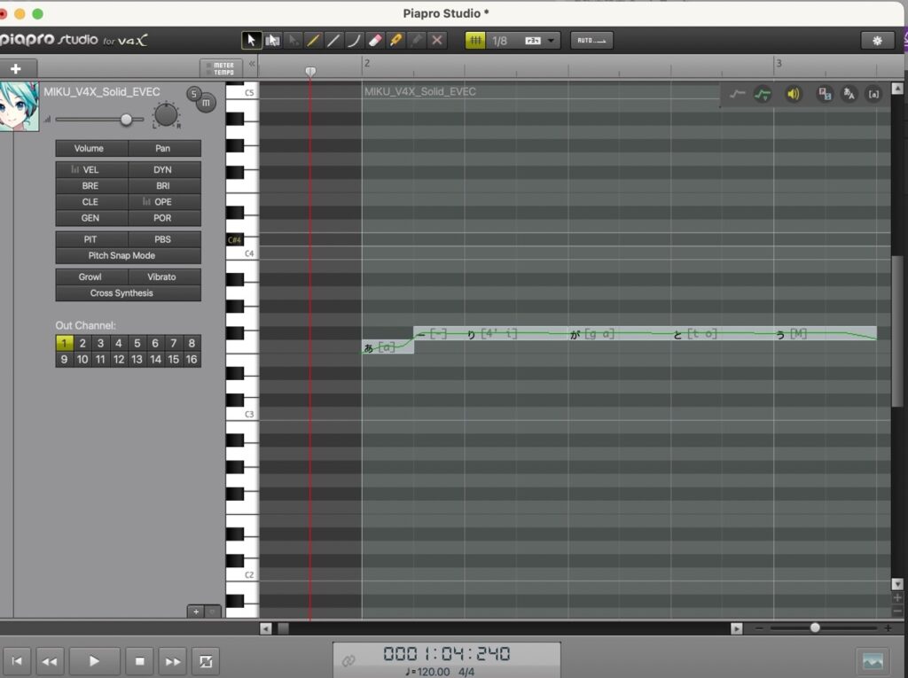908x678 pixels.
Task: Mute the MIKU_V4X_Solid_EVEC track
Action: [206, 104]
